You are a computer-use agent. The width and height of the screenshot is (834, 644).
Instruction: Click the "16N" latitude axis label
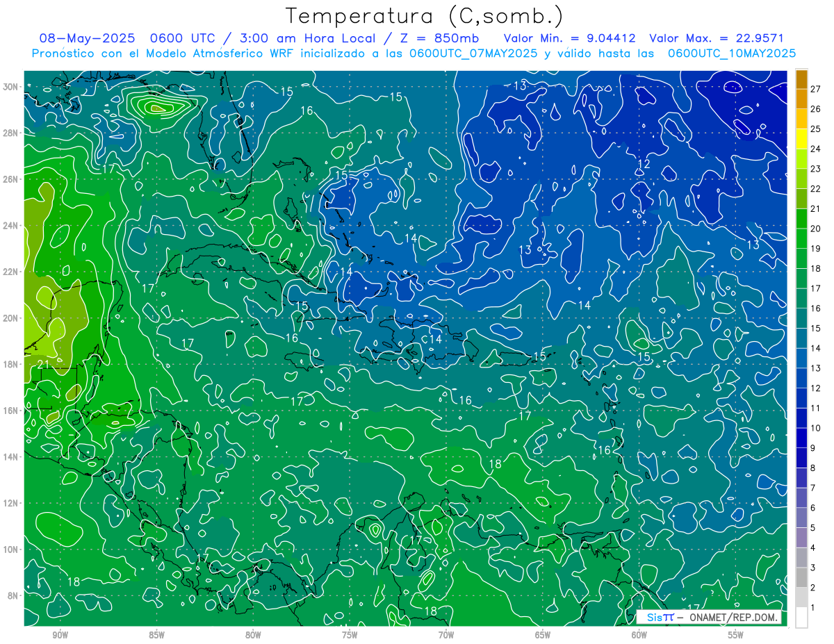[x=11, y=411]
